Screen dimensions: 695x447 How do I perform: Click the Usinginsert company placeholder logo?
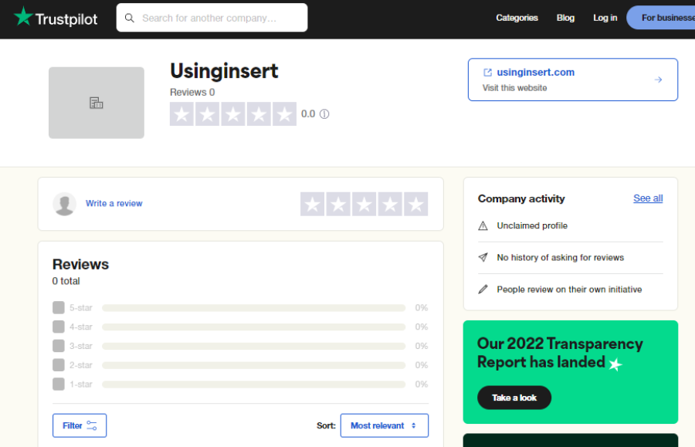[97, 103]
